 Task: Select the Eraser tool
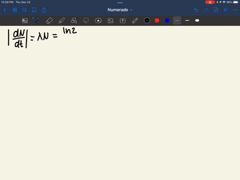coord(49,20)
